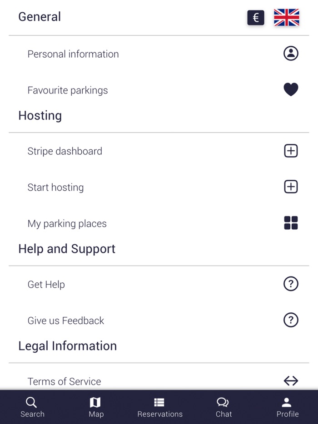Image resolution: width=318 pixels, height=424 pixels.
Task: Tap the Start hosting plus icon
Action: (x=291, y=187)
